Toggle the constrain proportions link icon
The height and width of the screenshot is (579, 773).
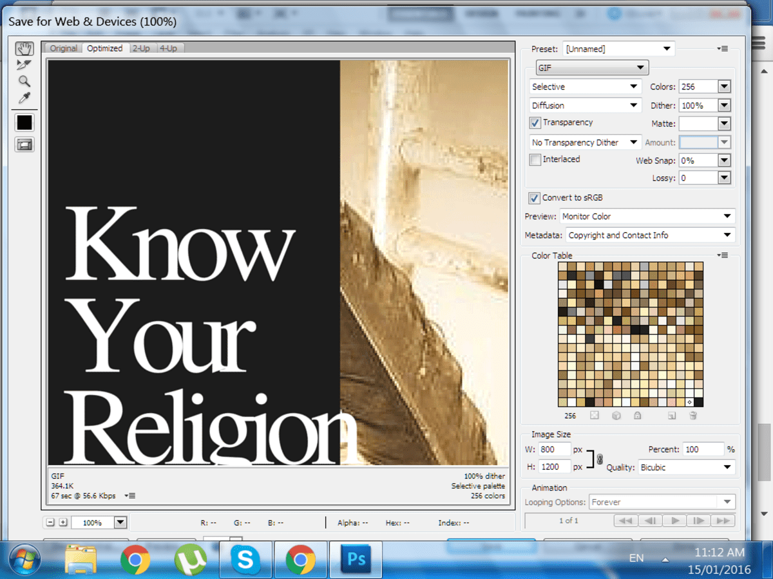pyautogui.click(x=600, y=459)
